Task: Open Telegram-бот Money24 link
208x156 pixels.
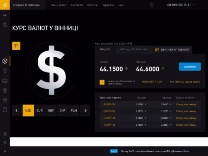Action: (26, 5)
